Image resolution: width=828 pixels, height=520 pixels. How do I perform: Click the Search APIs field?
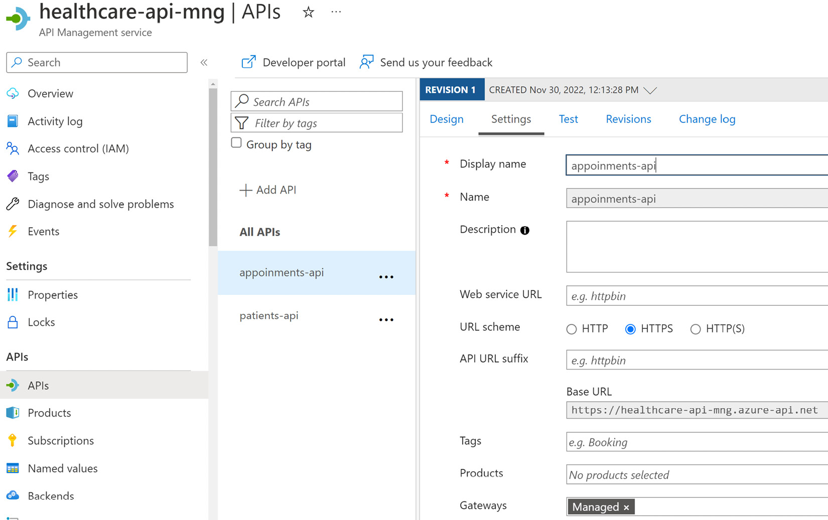[317, 101]
